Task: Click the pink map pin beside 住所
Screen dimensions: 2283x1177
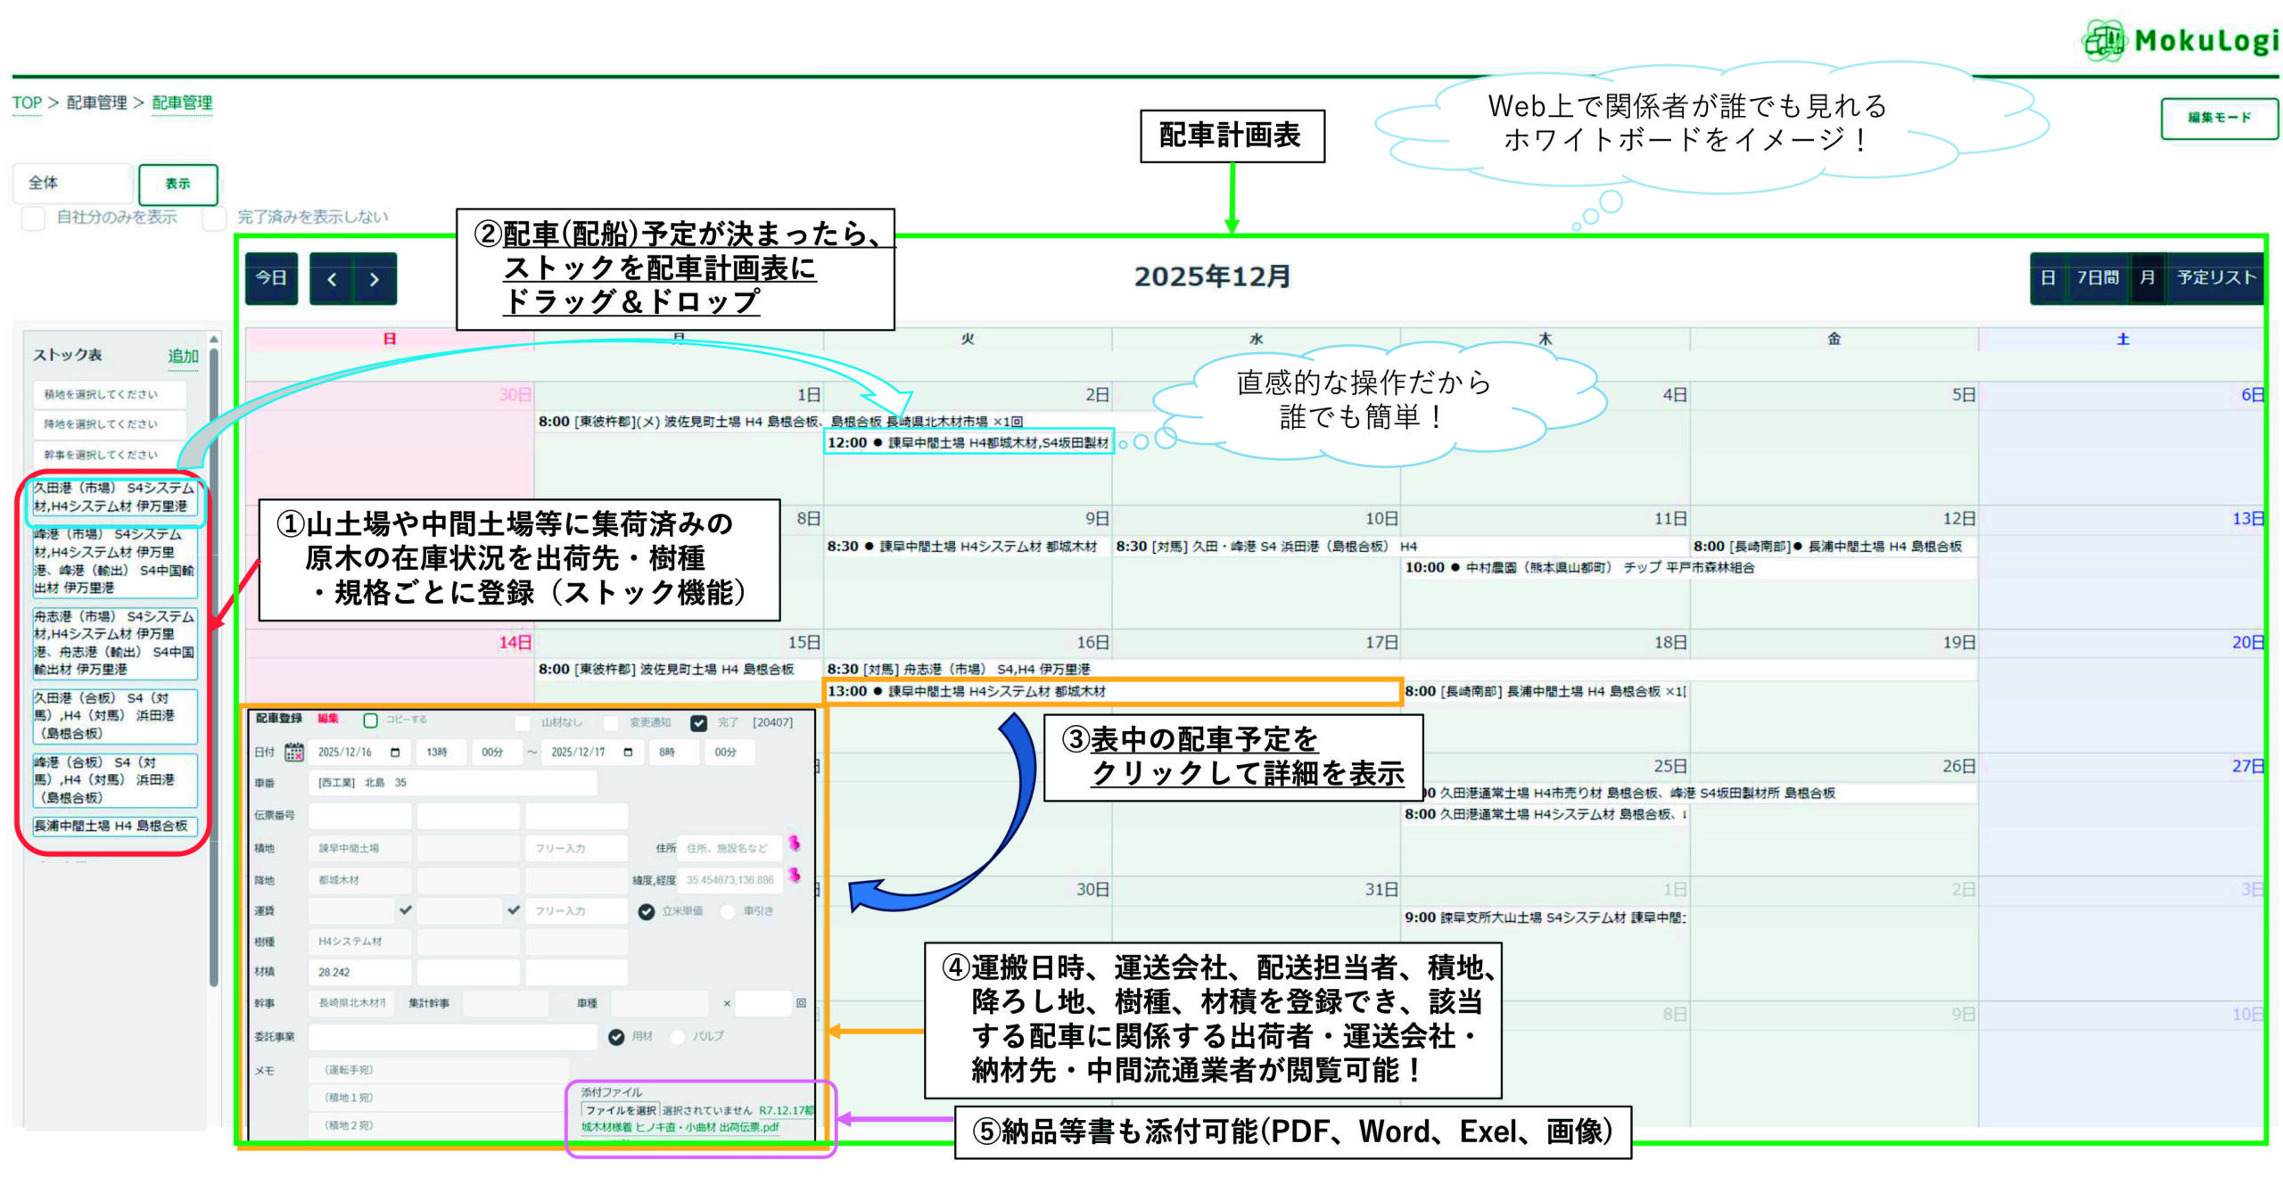Action: (x=794, y=843)
